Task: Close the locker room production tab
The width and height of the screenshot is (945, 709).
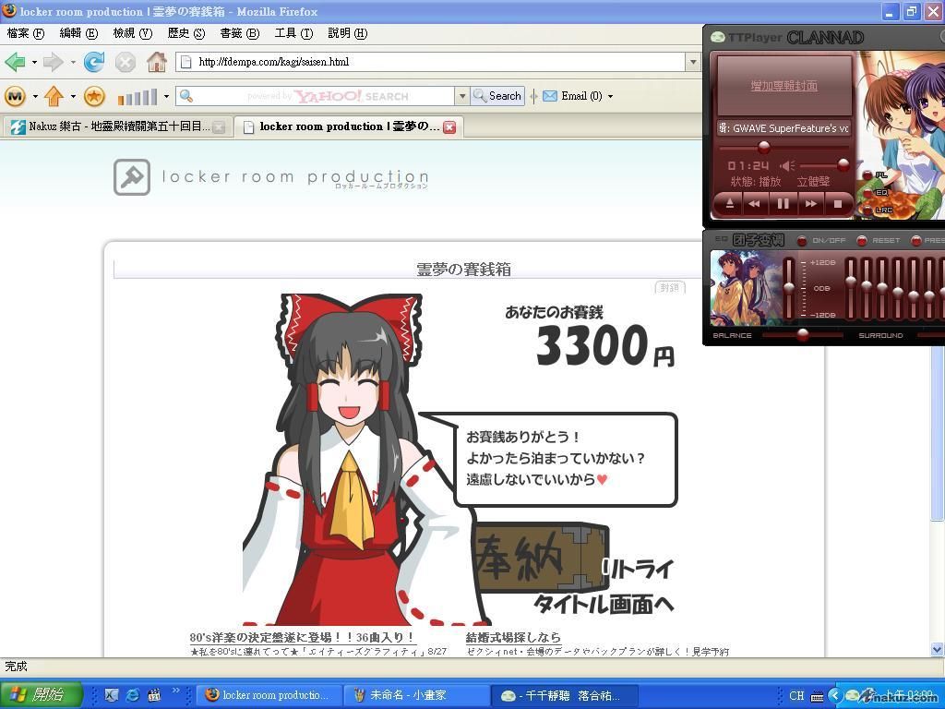Action: 449,127
